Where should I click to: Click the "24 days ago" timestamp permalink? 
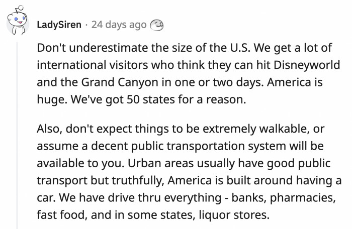(119, 25)
